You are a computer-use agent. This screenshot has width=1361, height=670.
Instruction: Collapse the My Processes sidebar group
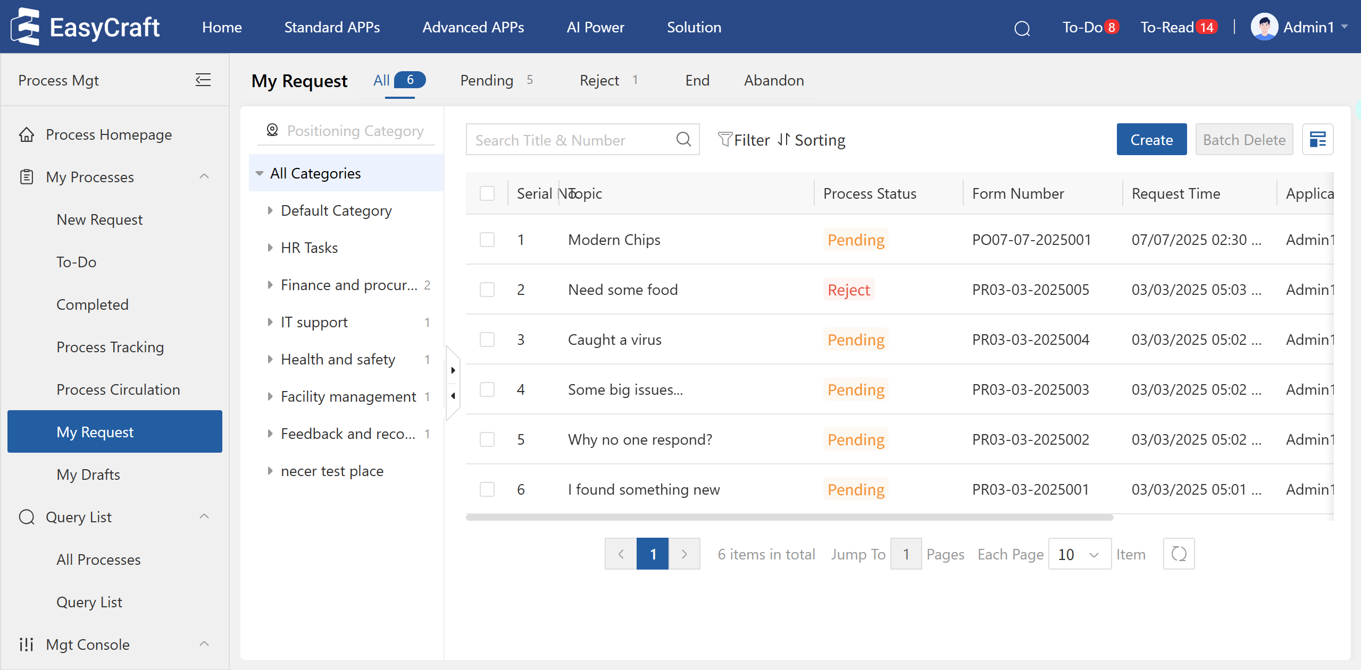(x=204, y=176)
